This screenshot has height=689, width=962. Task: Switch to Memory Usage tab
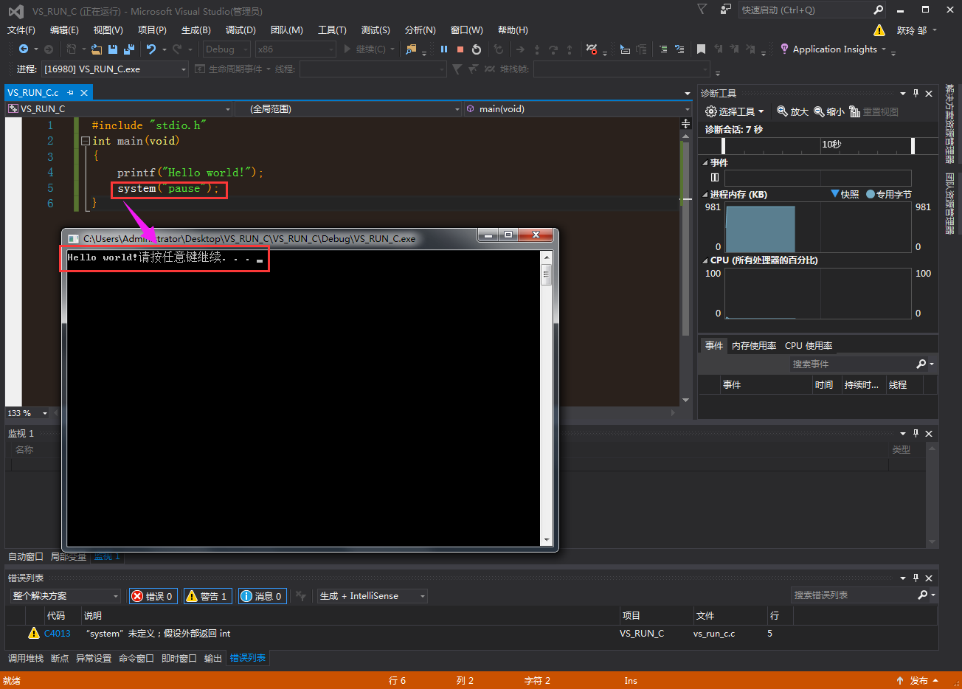pyautogui.click(x=754, y=346)
